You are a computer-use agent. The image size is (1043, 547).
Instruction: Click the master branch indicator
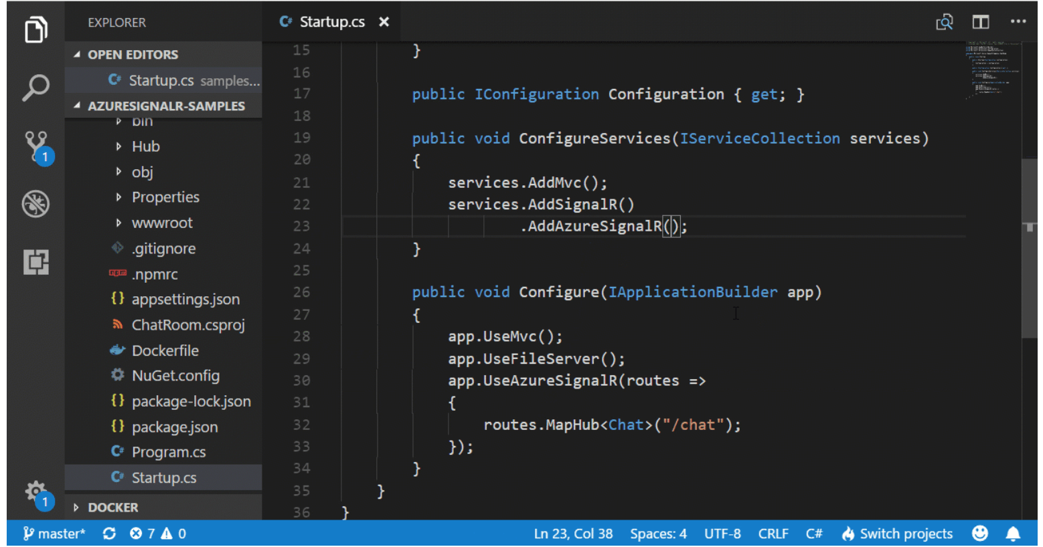tap(55, 534)
